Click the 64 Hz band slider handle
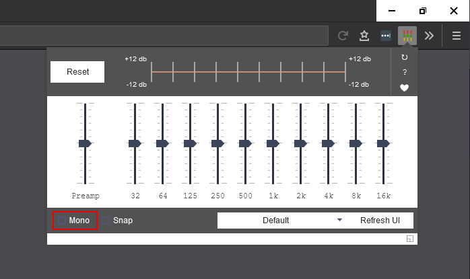Image resolution: width=470 pixels, height=279 pixels. (x=162, y=143)
